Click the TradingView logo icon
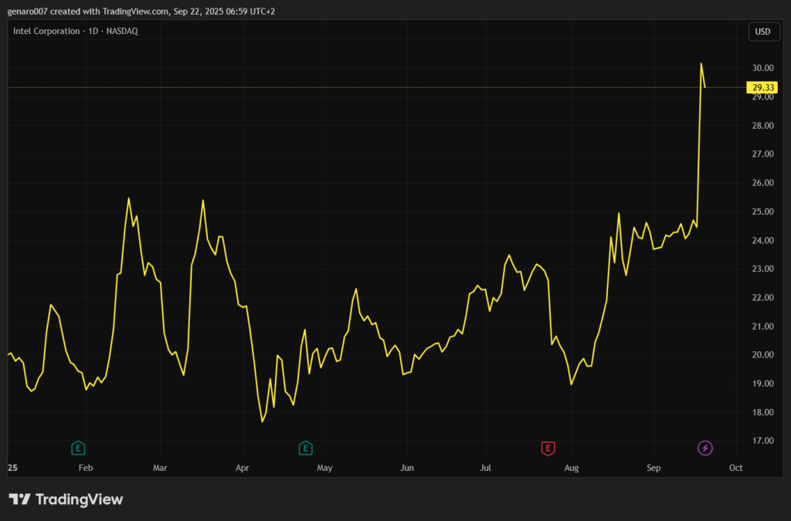This screenshot has height=521, width=791. (x=19, y=499)
